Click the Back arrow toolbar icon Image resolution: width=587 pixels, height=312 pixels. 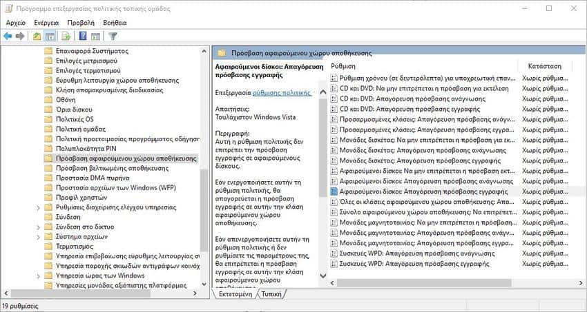8,37
